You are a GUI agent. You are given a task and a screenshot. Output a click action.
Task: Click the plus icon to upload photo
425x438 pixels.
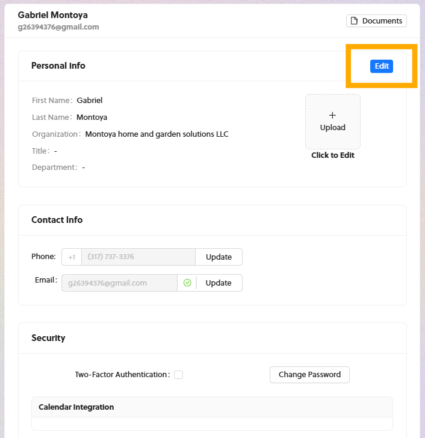tap(333, 115)
